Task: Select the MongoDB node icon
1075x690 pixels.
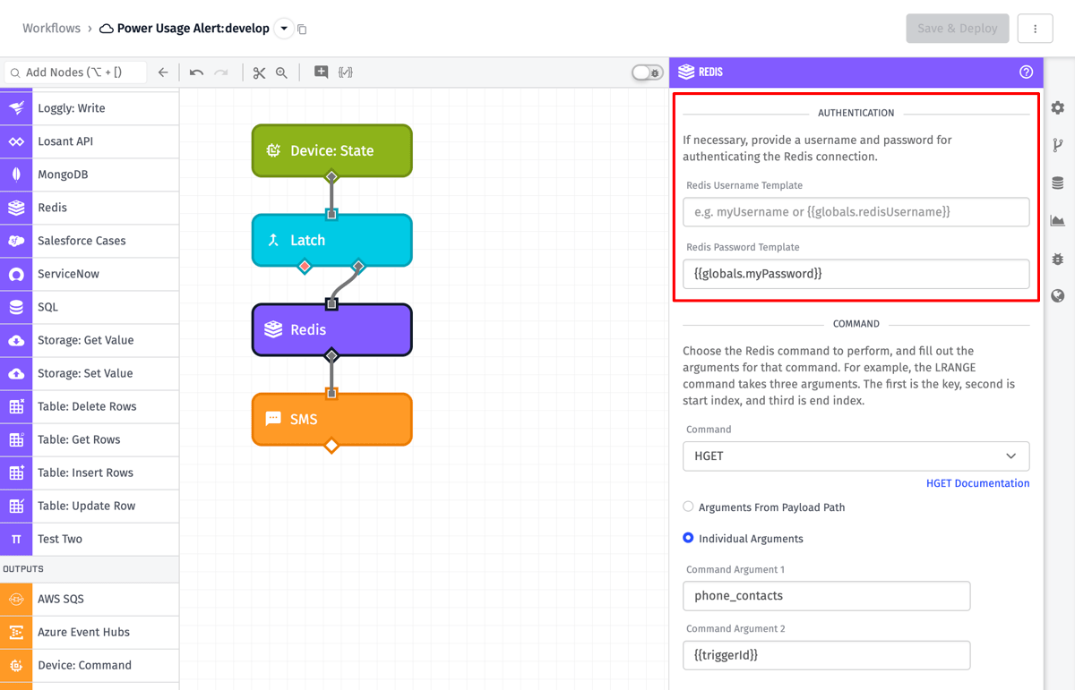Action: (16, 175)
